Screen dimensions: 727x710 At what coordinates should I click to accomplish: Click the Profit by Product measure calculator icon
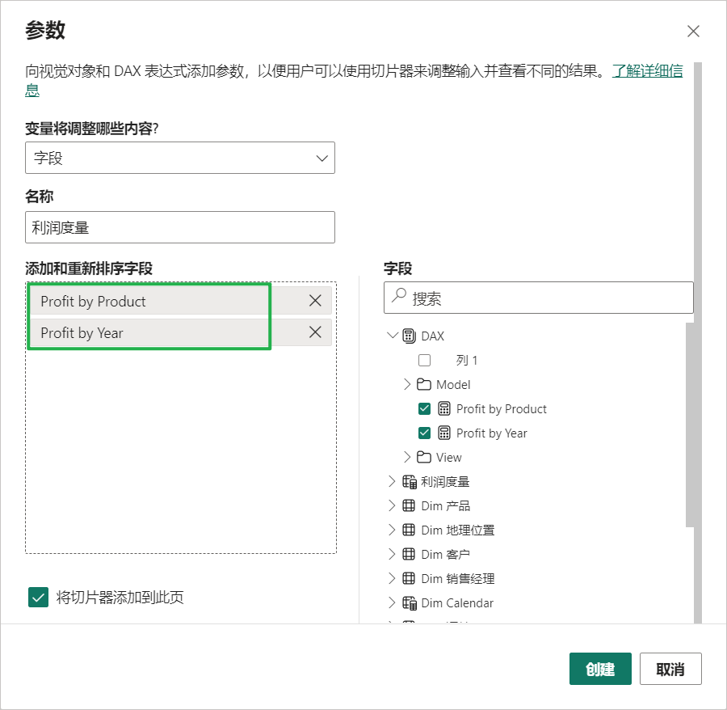click(x=444, y=409)
